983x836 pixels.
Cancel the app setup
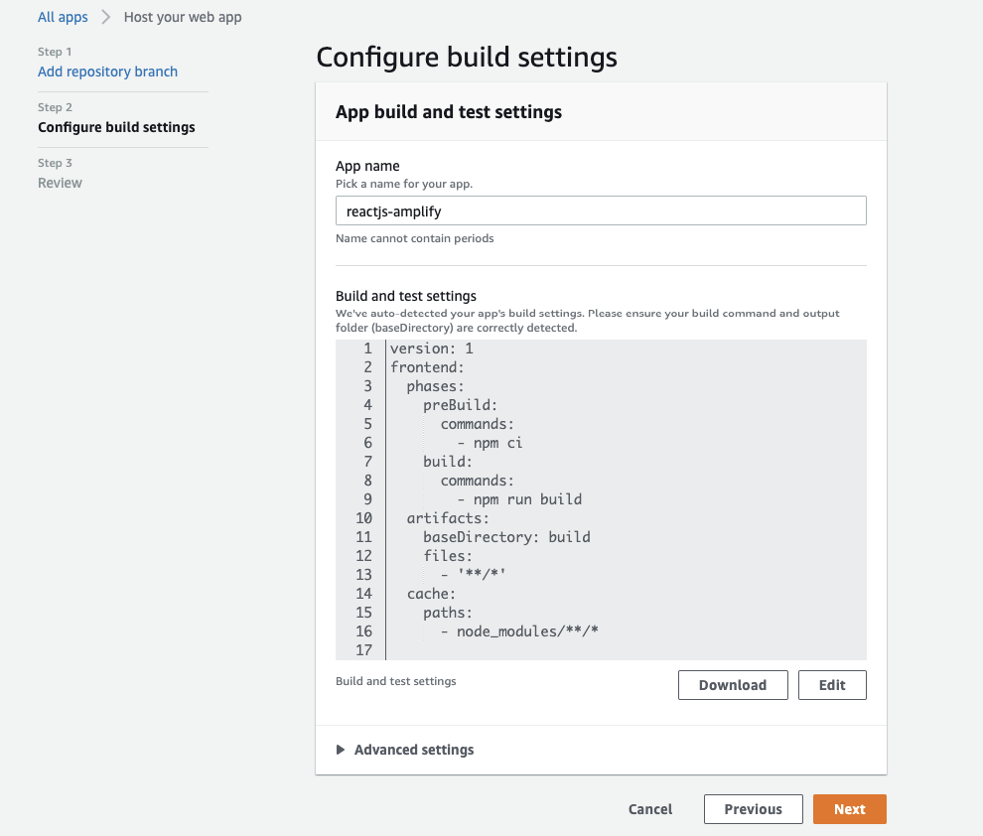pos(650,809)
